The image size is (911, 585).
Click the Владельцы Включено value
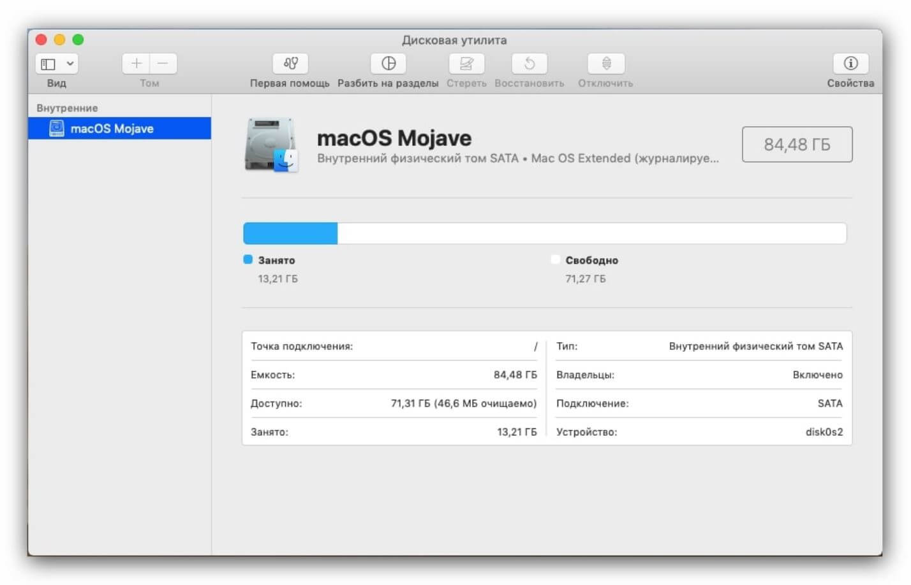click(818, 375)
